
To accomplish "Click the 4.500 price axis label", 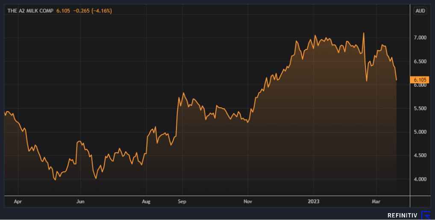I will [420, 155].
